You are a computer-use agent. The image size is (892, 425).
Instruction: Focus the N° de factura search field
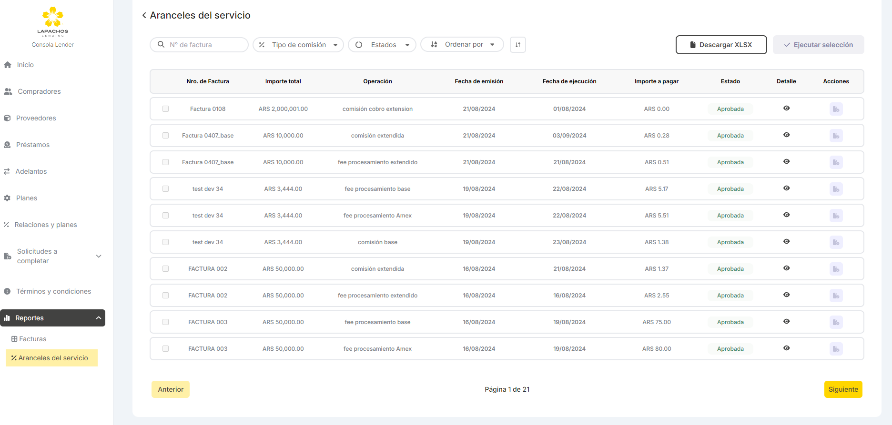(205, 45)
